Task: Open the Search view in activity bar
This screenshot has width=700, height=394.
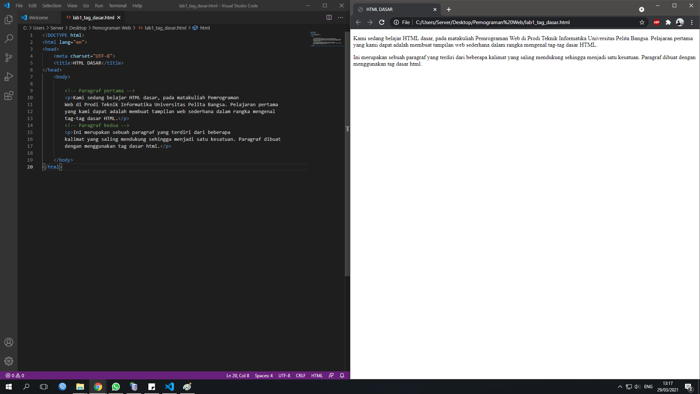Action: 9,39
